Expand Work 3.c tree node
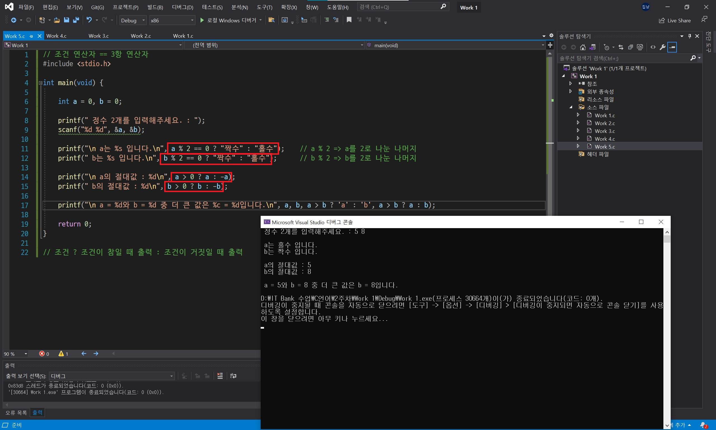Image resolution: width=716 pixels, height=430 pixels. [578, 131]
